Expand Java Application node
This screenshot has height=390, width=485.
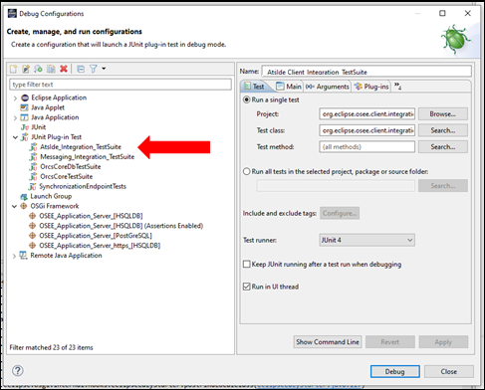15,117
